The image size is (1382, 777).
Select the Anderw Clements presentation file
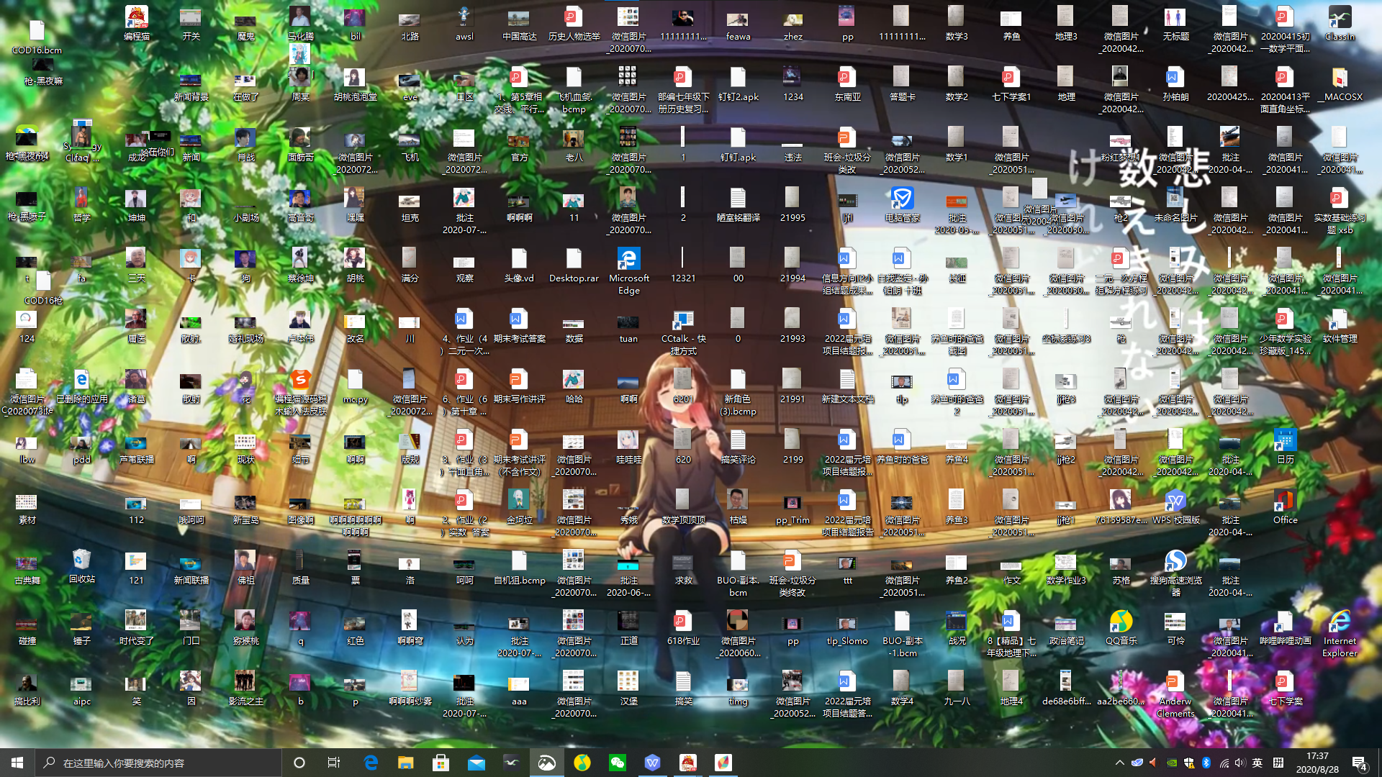[1175, 694]
